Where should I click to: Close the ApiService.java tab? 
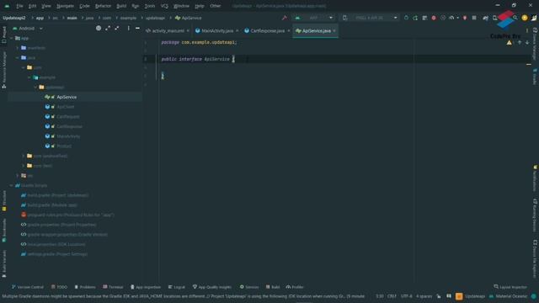tap(334, 30)
